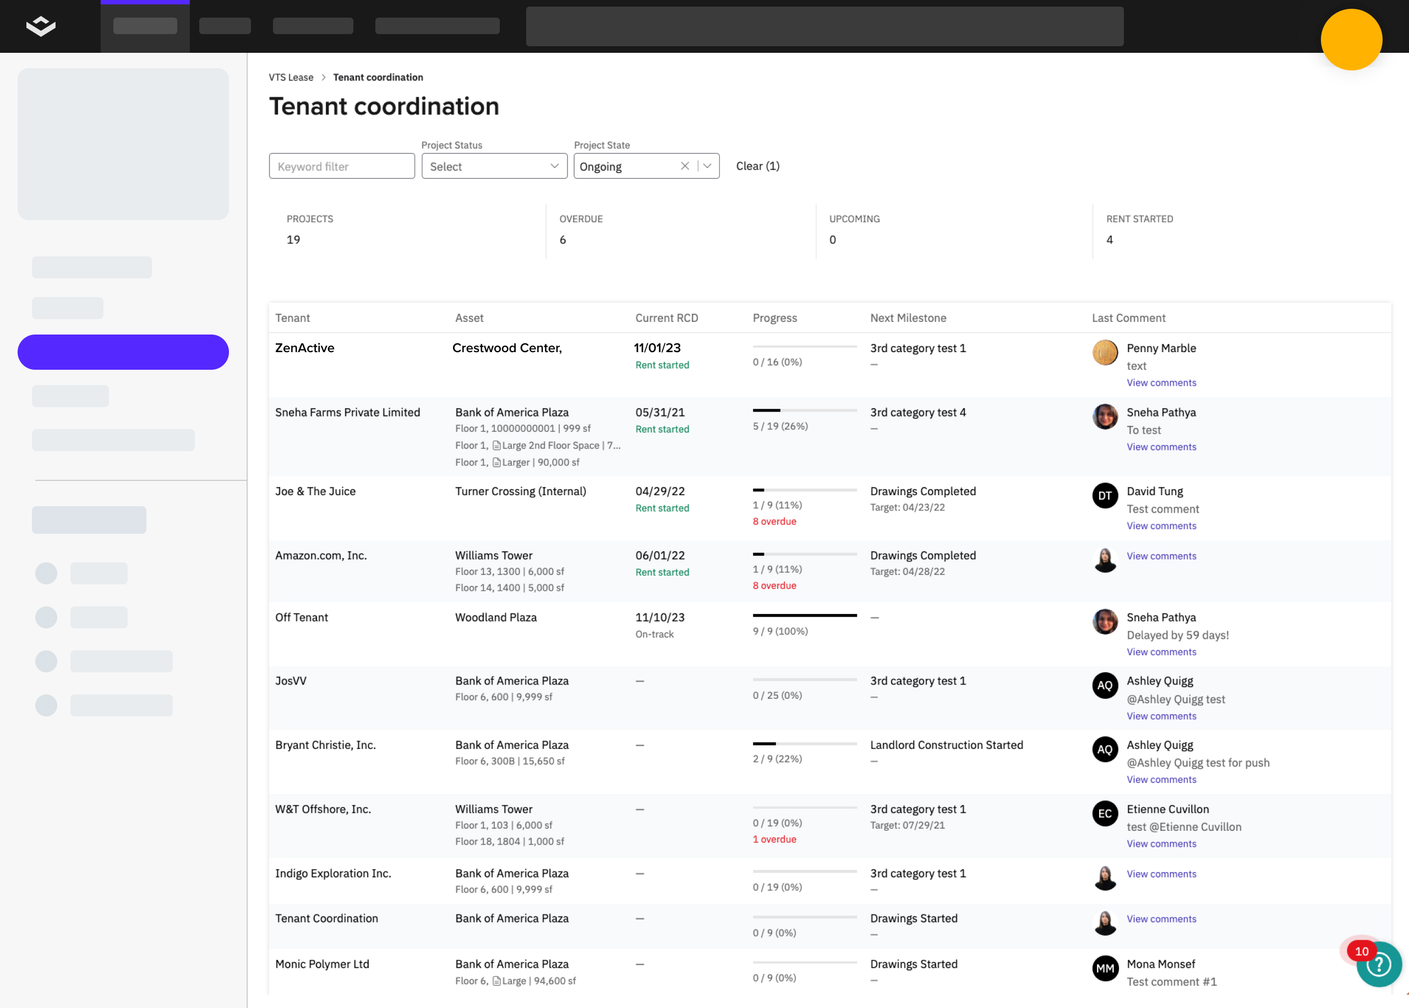The height and width of the screenshot is (1008, 1409).
Task: Click Sneha Pathya avatar in Off Tenant row
Action: 1105,621
